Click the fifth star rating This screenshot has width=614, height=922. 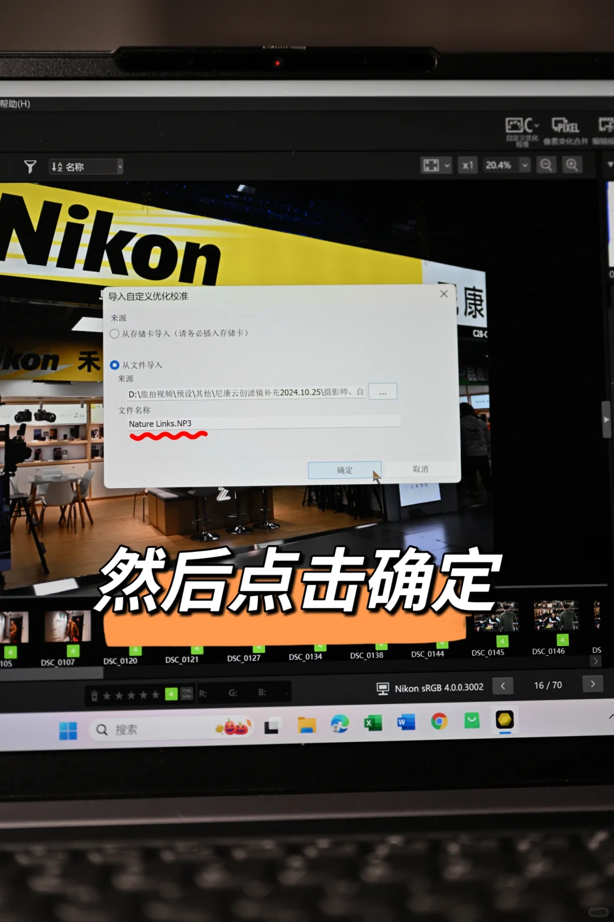(x=156, y=695)
